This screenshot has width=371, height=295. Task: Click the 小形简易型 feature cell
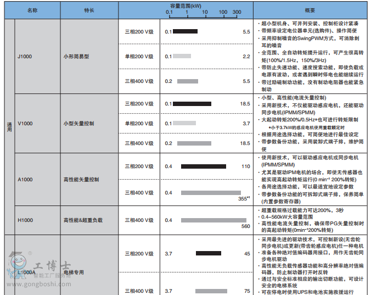point(76,56)
